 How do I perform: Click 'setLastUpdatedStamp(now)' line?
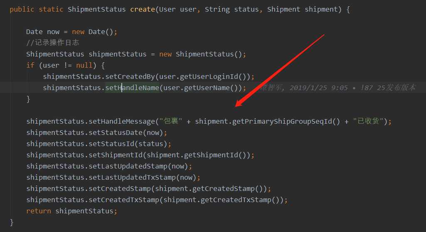tap(109, 166)
